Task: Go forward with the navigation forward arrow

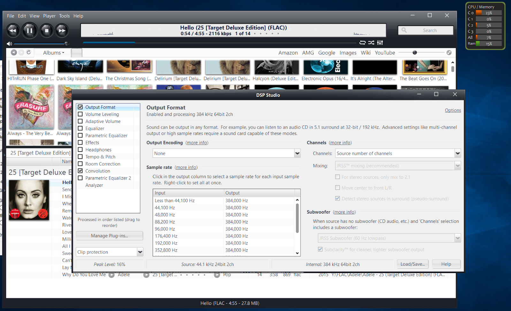Action: (21, 52)
